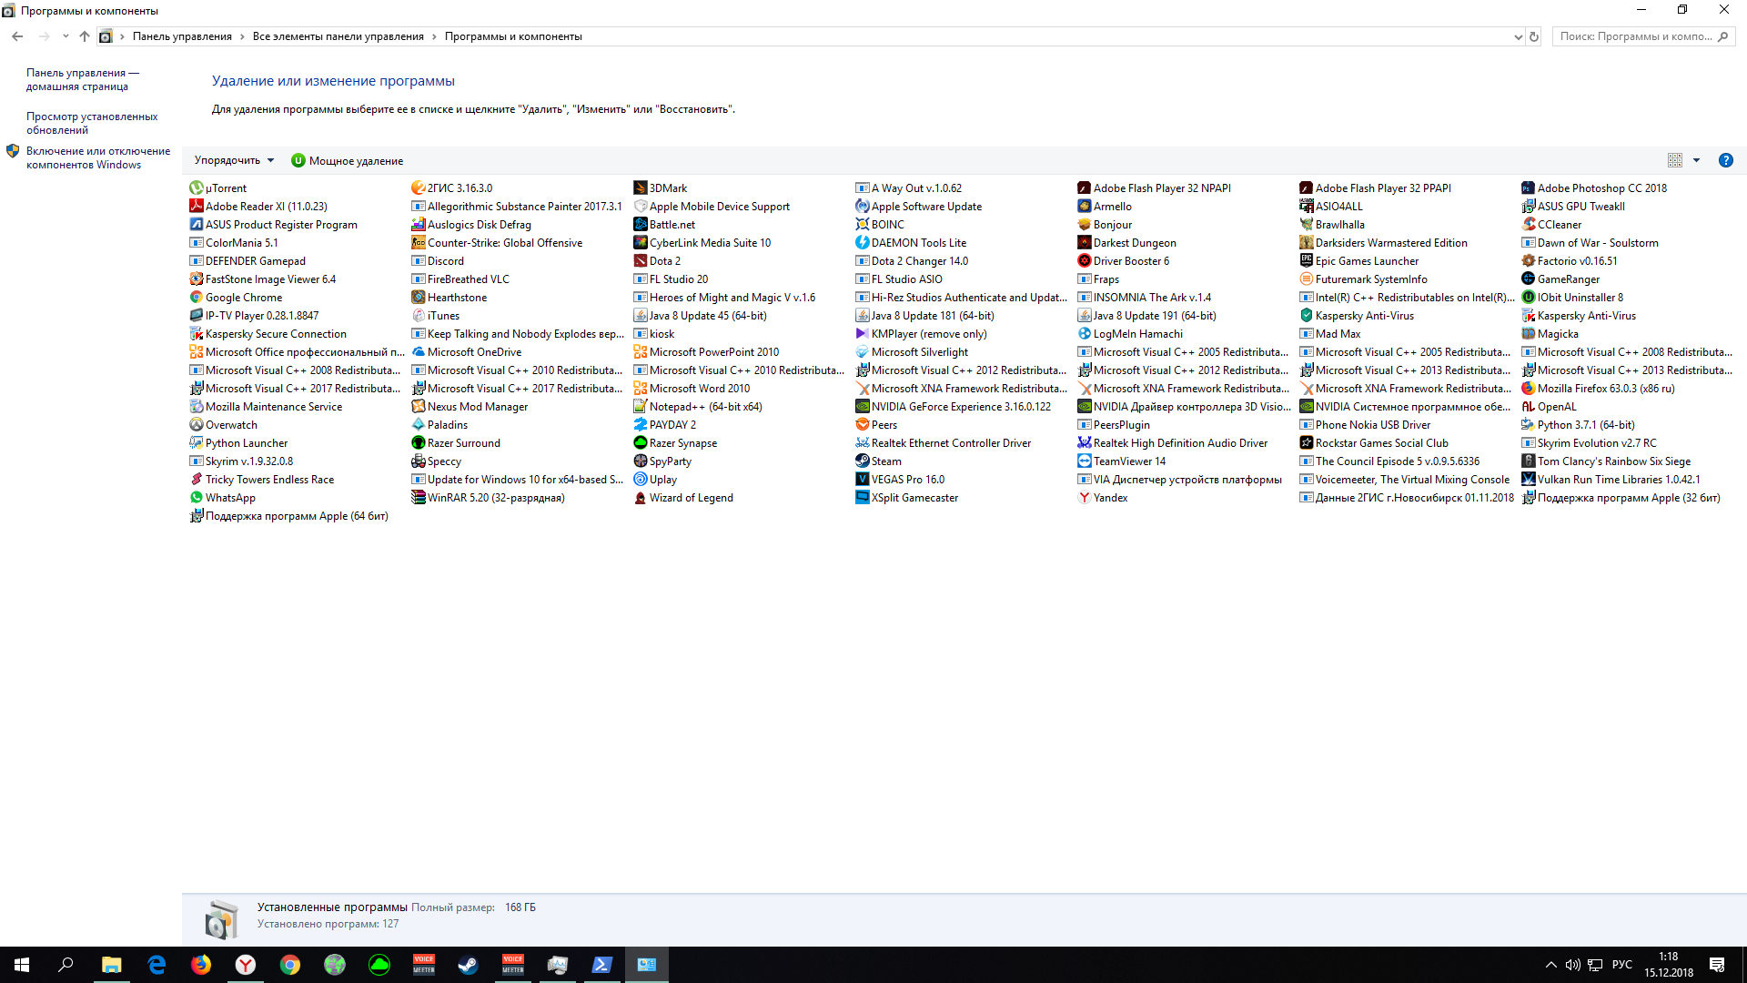This screenshot has width=1747, height=983.
Task: Open the recent locations dropdown arrow
Action: 66,36
